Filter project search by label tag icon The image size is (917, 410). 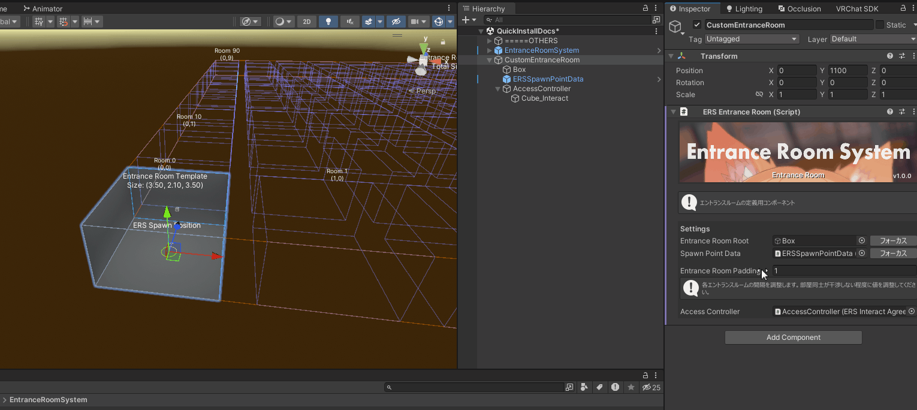point(599,387)
